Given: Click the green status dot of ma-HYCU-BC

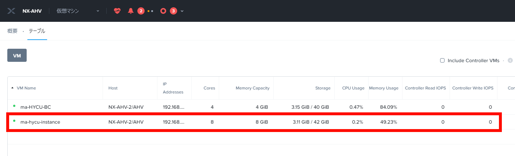Looking at the screenshot, I should (x=14, y=106).
